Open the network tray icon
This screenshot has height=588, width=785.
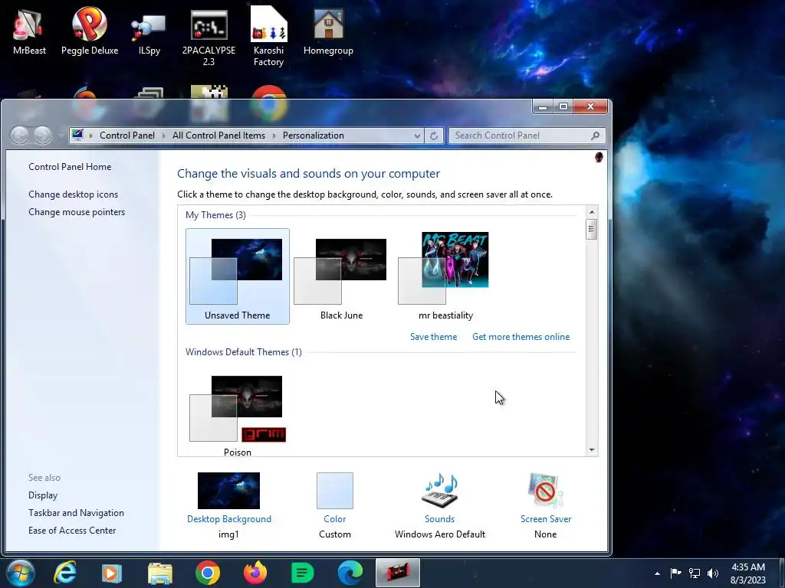695,573
